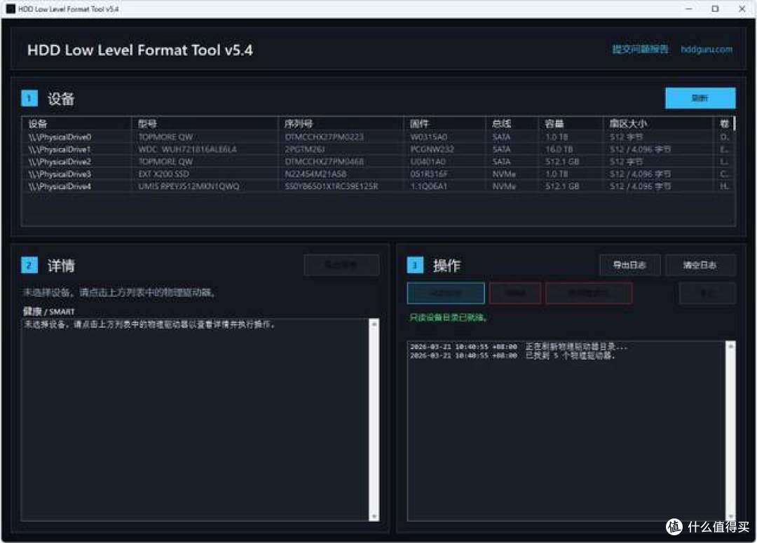Maximize the HDD Low Level Format Tool window

[x=715, y=8]
